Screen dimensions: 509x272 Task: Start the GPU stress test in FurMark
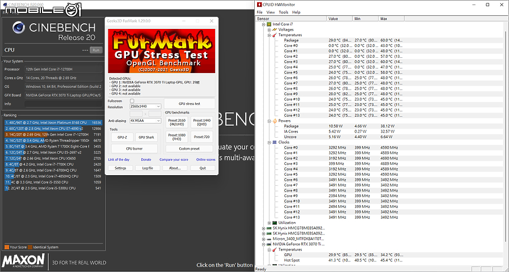click(190, 104)
